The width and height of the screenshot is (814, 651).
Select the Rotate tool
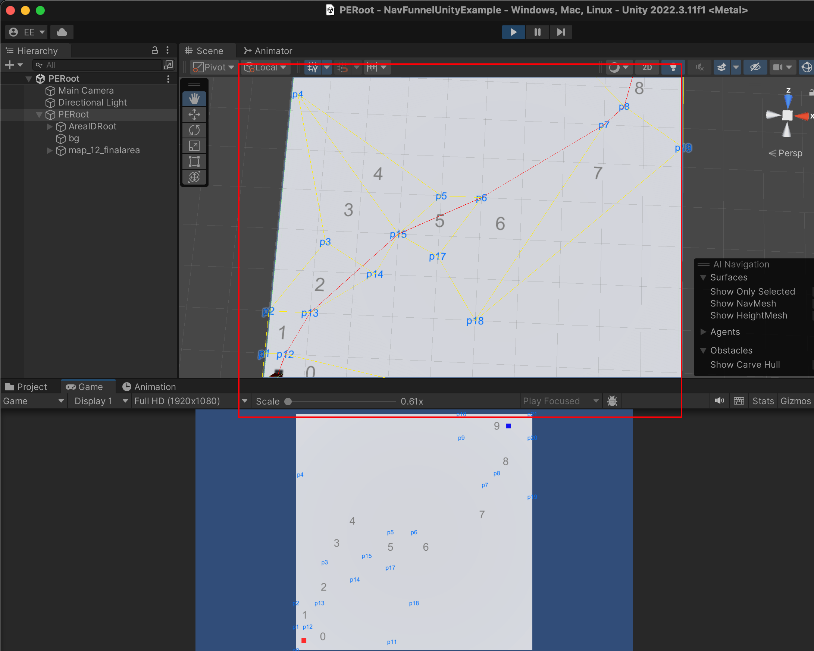194,130
